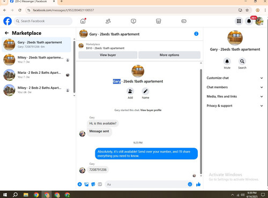Open File Explorer from taskbar
268x198 pixels.
[26, 195]
